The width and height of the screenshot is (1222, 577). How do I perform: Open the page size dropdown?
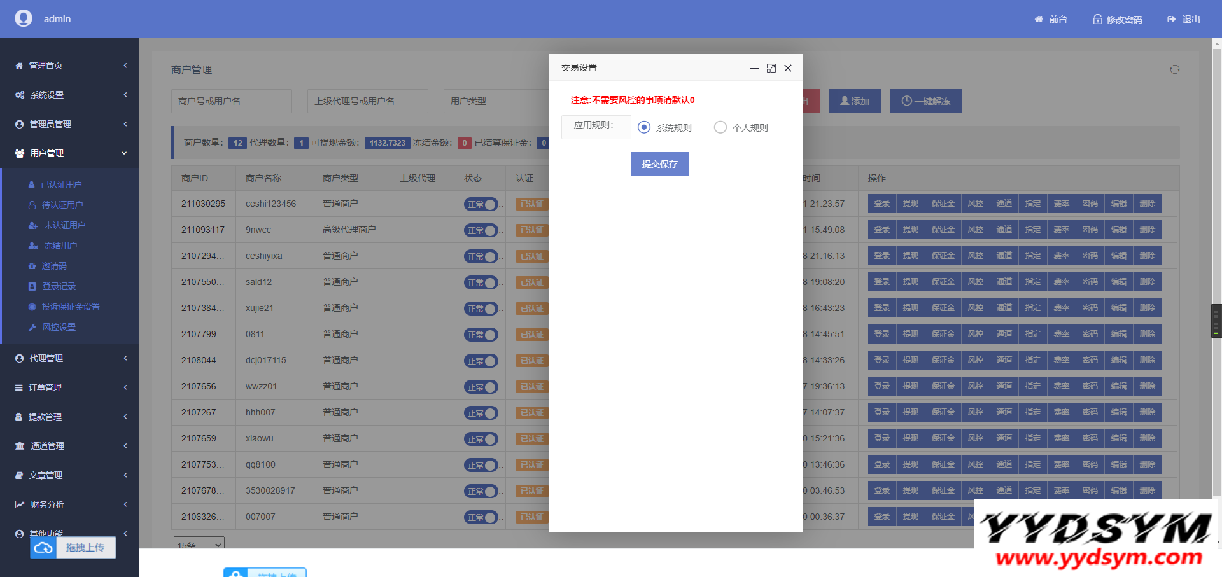pyautogui.click(x=199, y=545)
